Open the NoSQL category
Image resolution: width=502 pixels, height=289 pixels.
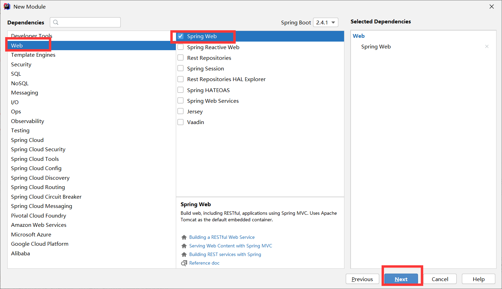click(x=92, y=83)
